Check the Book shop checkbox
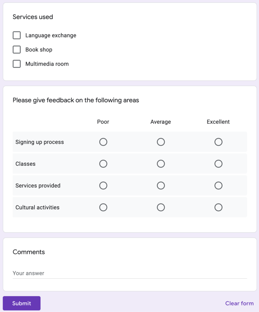This screenshot has width=259, height=312. click(17, 49)
